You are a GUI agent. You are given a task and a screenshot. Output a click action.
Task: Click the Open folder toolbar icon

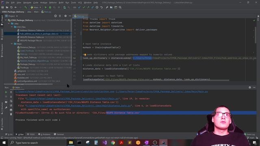tap(7, 7)
